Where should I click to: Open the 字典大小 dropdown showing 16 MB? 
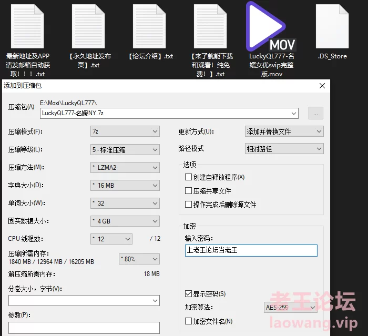[x=125, y=185]
